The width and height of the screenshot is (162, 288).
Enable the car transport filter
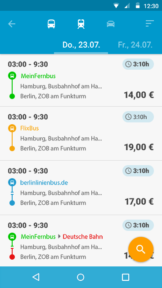tap(111, 24)
